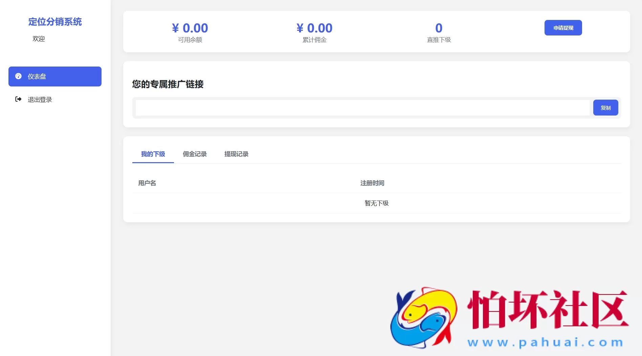Click the logout arrow icon beside 退出登录
This screenshot has width=642, height=356.
click(x=19, y=99)
